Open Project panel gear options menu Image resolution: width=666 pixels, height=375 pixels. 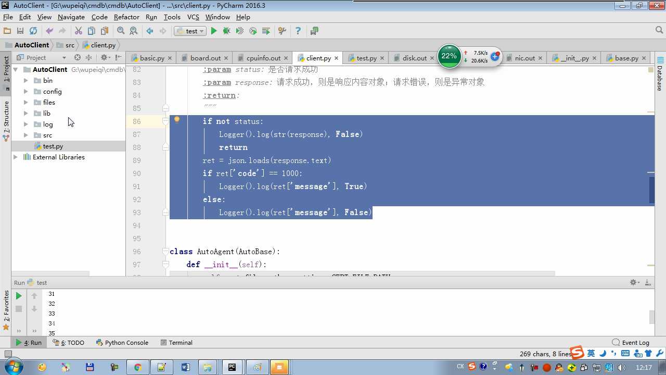point(105,57)
